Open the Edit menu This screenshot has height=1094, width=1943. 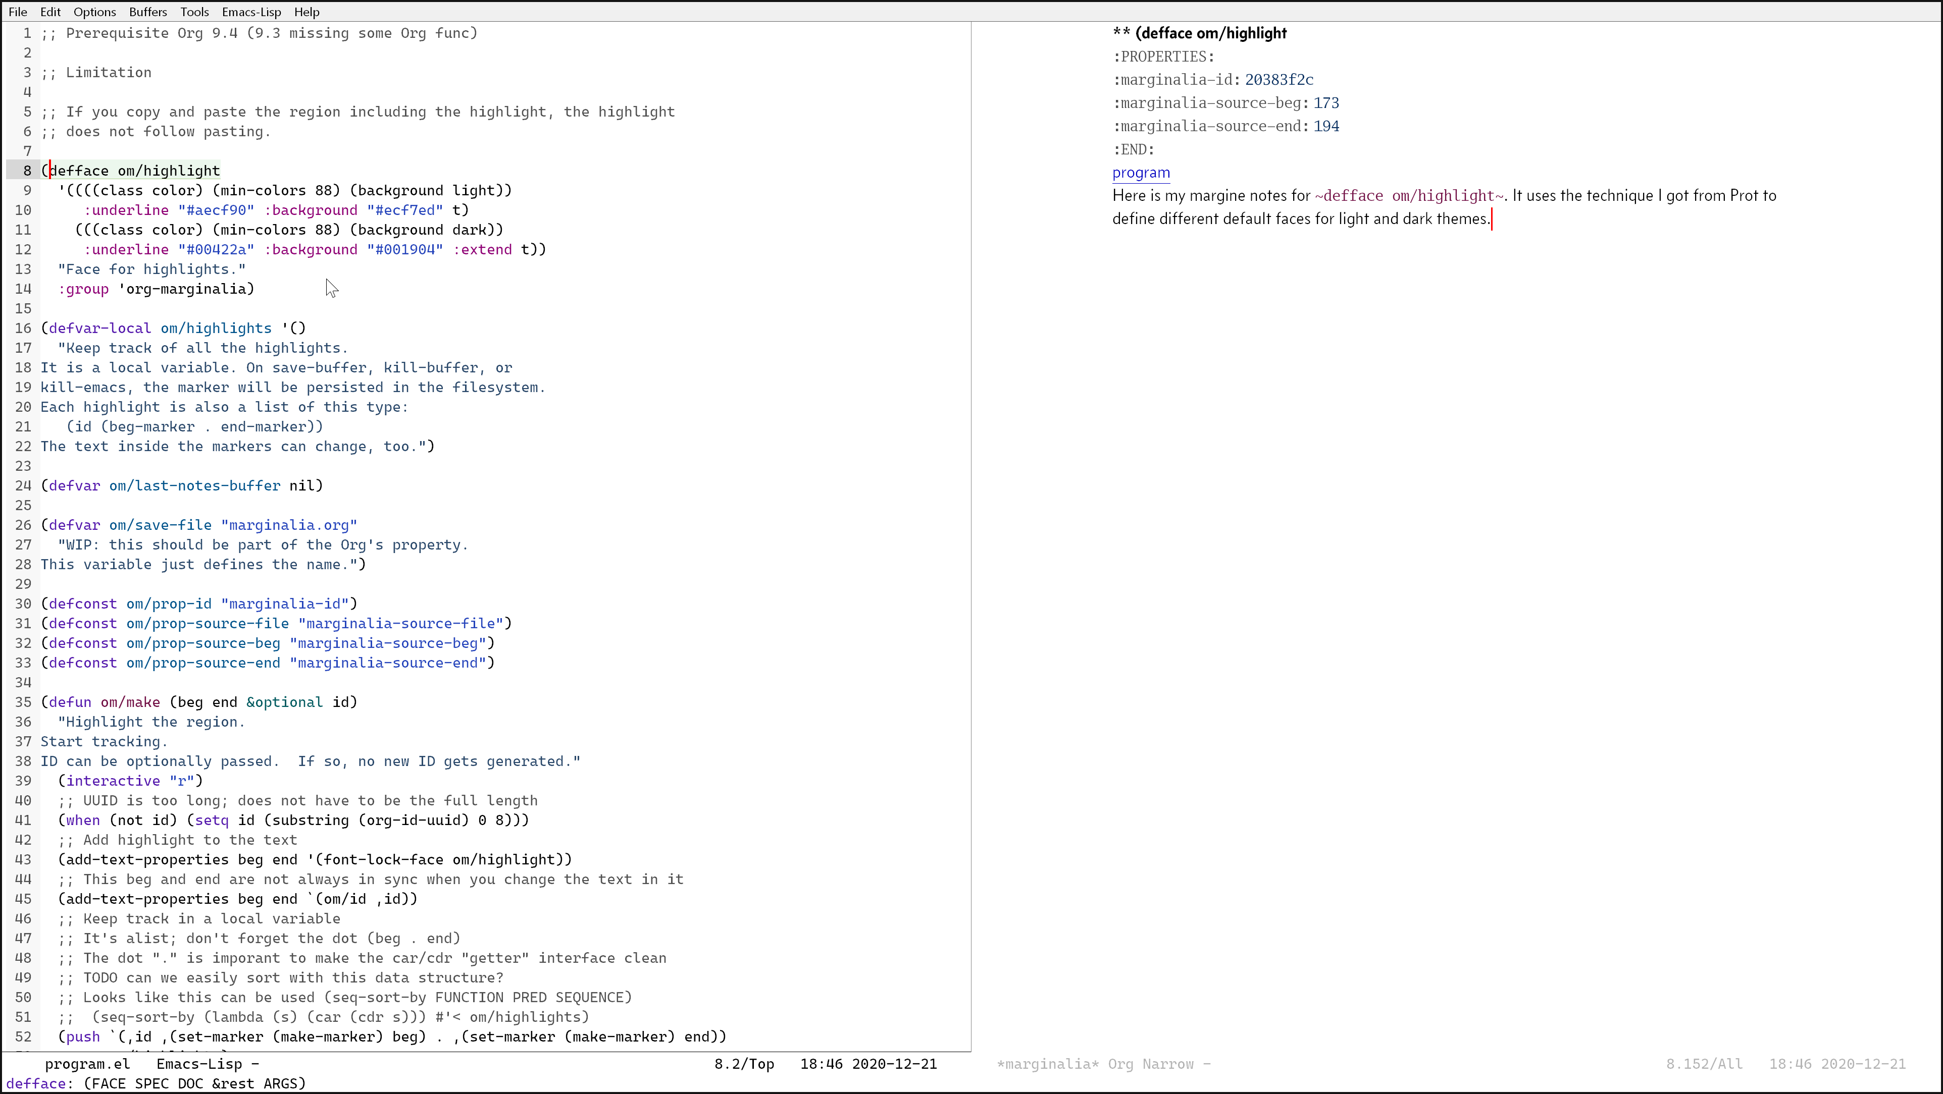pos(50,12)
